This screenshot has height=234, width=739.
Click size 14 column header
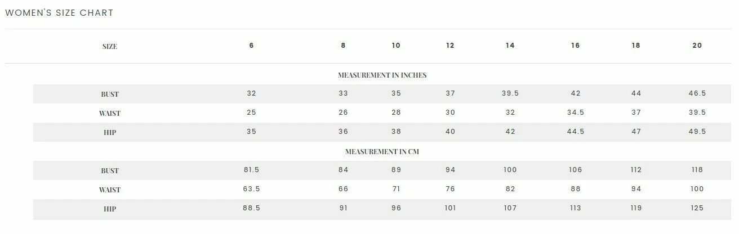(510, 46)
